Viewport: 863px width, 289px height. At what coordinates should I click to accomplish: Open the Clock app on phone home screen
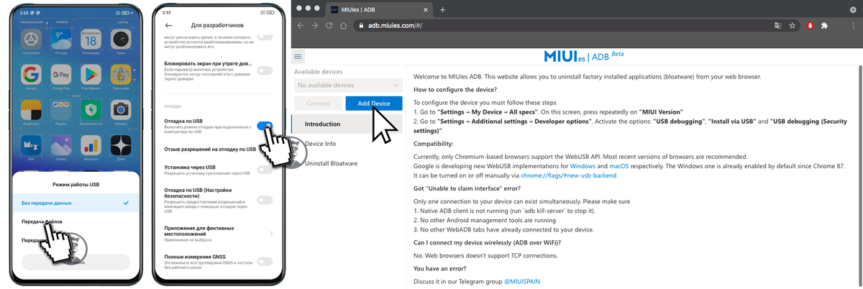click(x=120, y=39)
